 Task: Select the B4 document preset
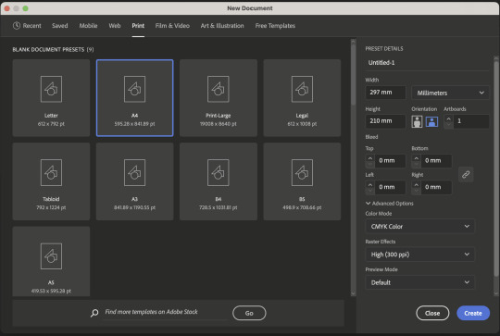[219, 181]
